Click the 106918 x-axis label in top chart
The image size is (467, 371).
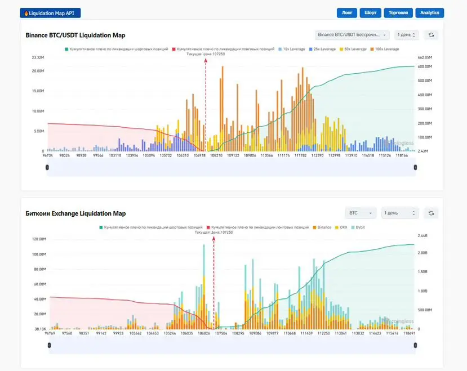point(199,155)
